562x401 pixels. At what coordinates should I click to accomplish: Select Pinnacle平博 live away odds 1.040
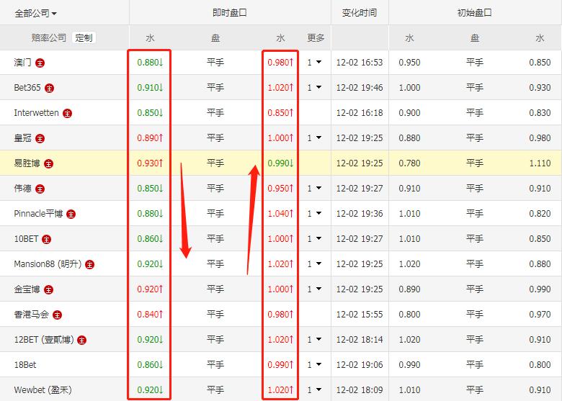coord(281,213)
